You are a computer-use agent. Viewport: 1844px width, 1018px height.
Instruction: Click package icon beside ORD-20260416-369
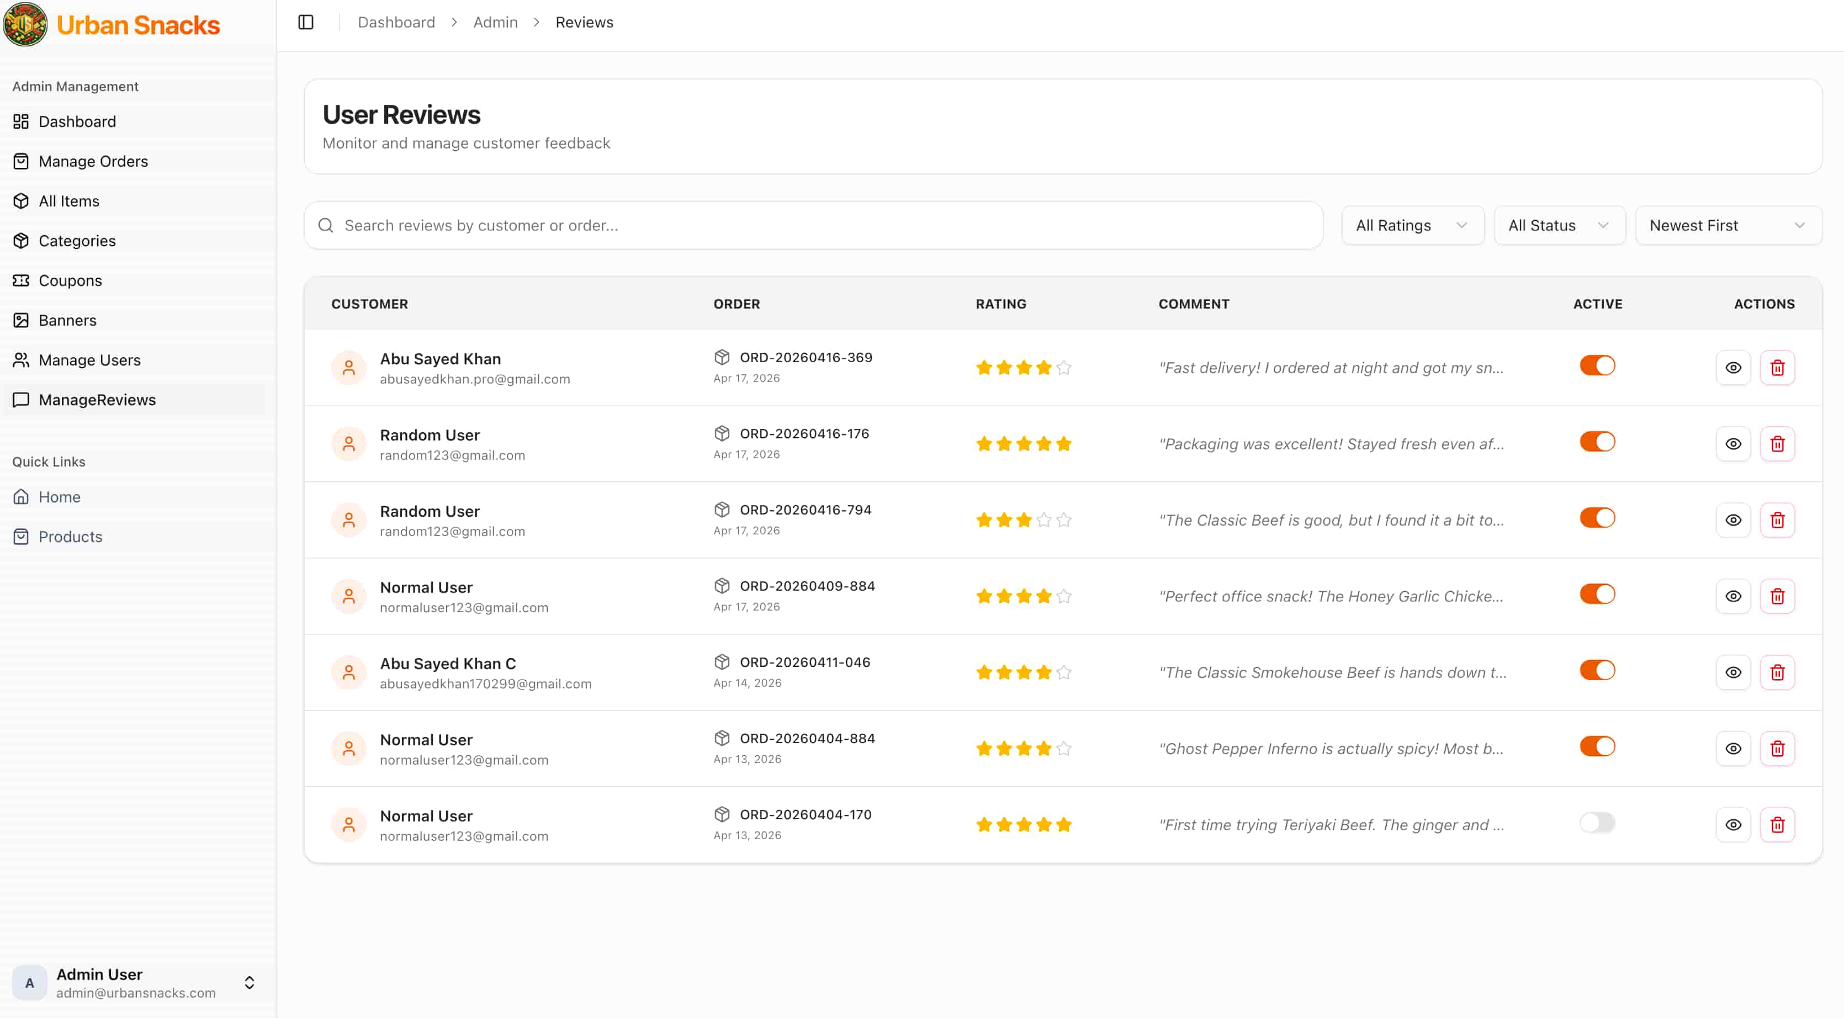point(722,357)
